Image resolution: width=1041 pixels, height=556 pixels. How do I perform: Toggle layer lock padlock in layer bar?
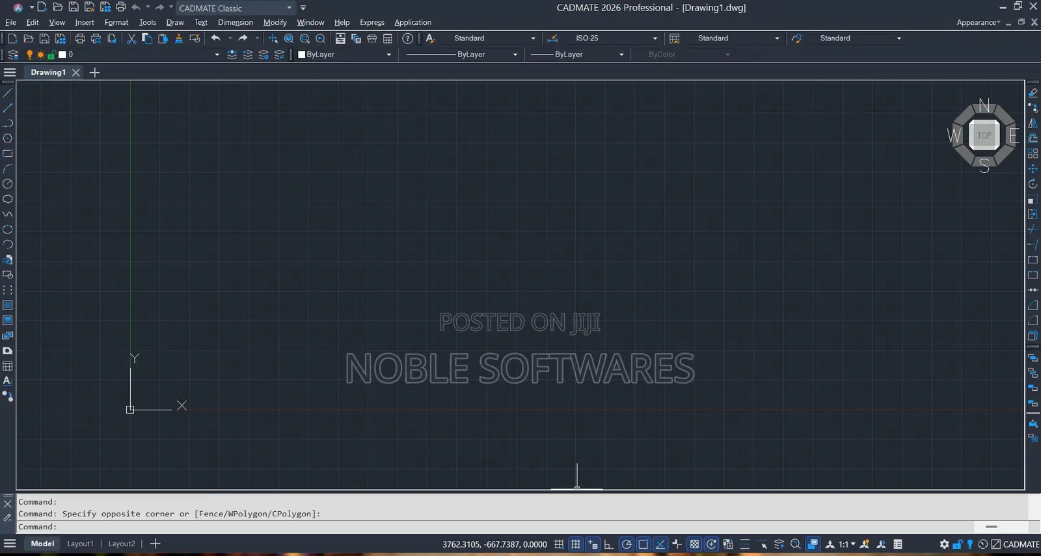51,55
